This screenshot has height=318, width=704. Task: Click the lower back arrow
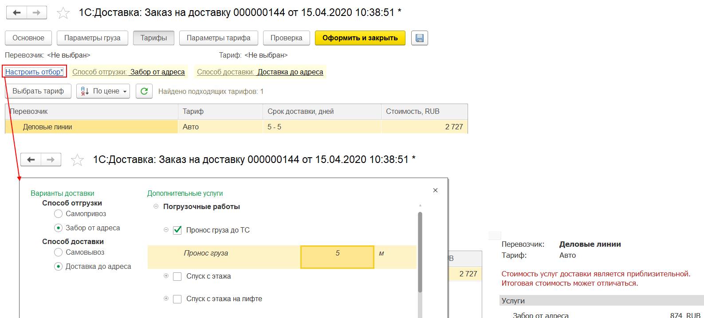tap(31, 160)
